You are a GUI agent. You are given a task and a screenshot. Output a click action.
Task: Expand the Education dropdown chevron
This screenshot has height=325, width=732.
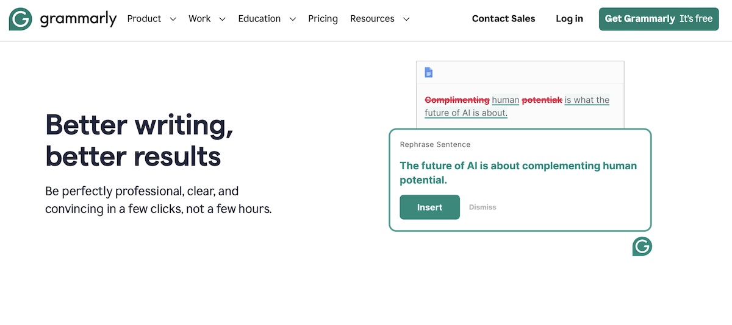click(x=292, y=19)
